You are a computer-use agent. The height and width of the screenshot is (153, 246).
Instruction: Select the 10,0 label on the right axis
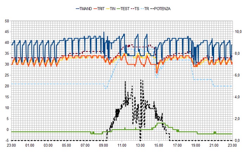(238, 32)
